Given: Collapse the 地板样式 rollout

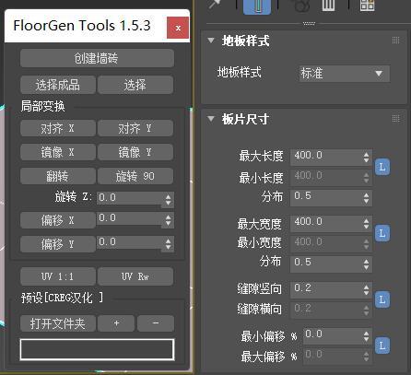Looking at the screenshot, I should 211,41.
